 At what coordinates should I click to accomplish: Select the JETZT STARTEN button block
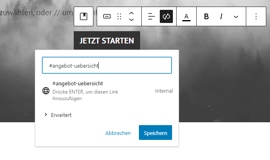coord(107,41)
